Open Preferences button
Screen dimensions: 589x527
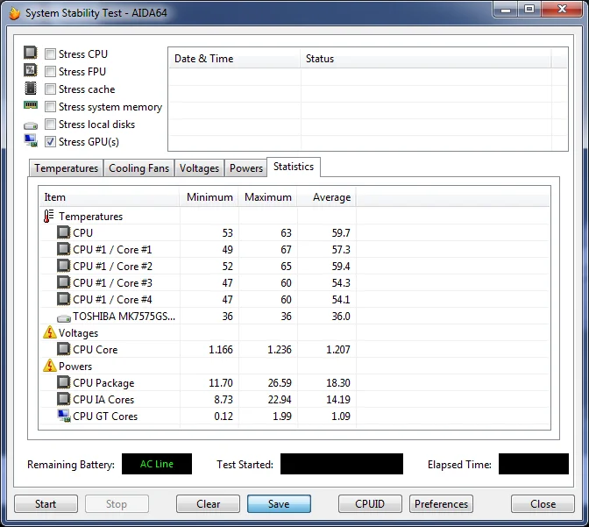[x=441, y=503]
